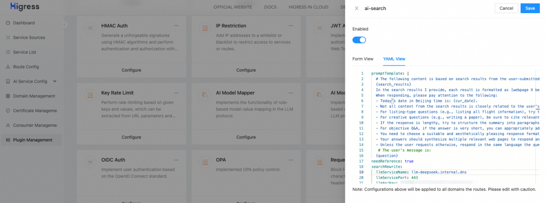Select the YAML View tab
Screen dimensions: 546x203
394,59
